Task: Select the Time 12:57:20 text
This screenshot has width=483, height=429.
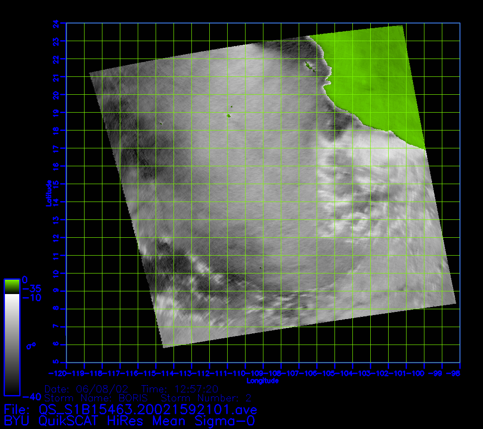Action: pyautogui.click(x=180, y=388)
